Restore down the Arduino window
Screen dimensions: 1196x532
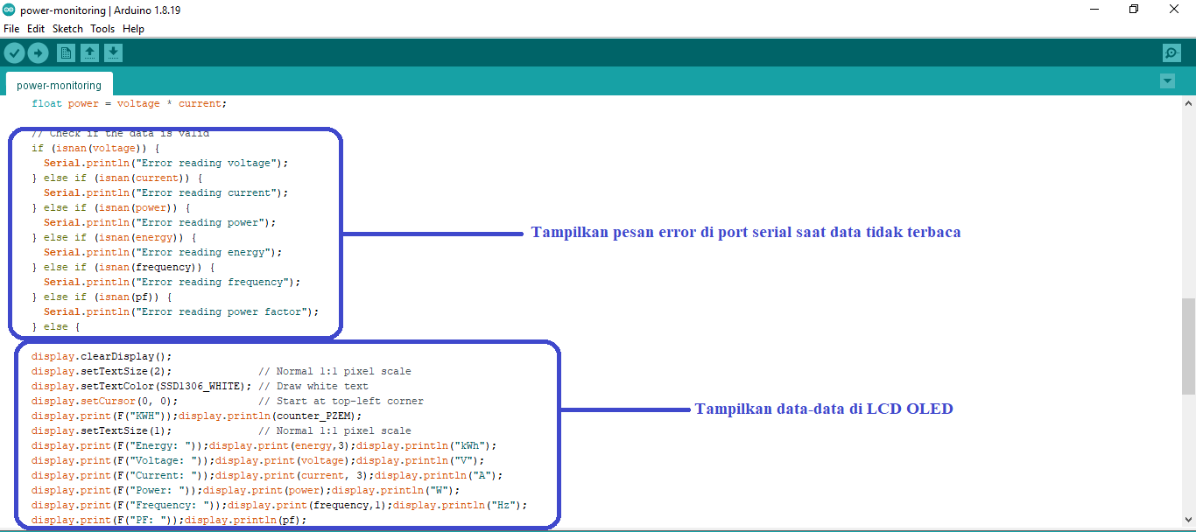tap(1134, 10)
